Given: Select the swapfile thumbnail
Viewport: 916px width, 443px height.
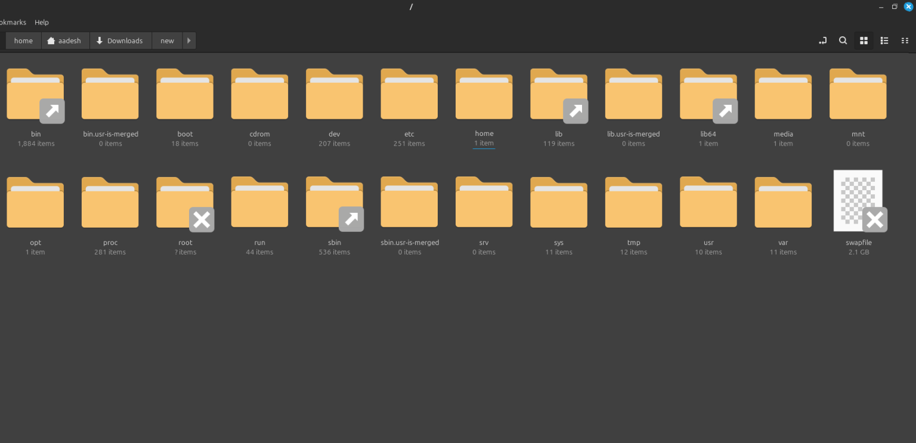Looking at the screenshot, I should point(858,200).
